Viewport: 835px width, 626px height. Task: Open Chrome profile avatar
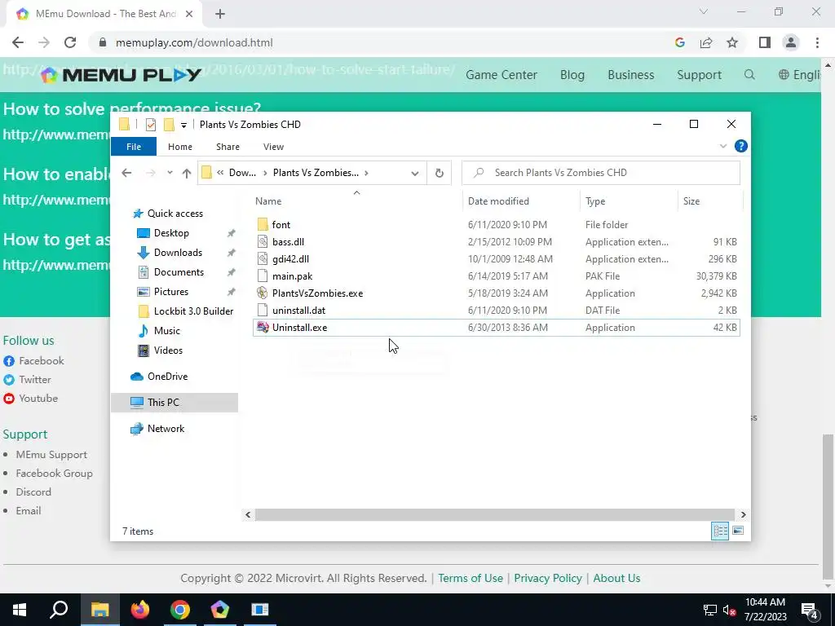tap(791, 42)
